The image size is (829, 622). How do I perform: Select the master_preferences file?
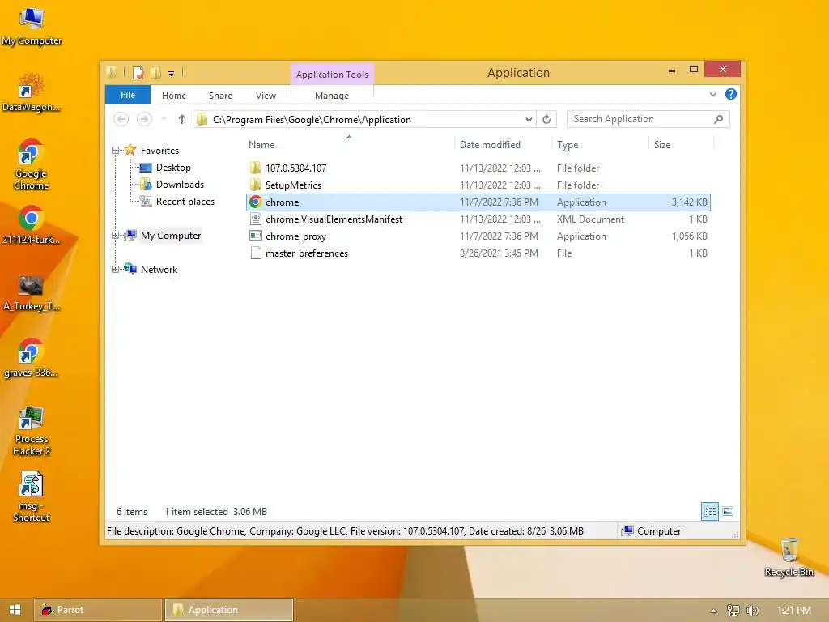[x=478, y=253]
